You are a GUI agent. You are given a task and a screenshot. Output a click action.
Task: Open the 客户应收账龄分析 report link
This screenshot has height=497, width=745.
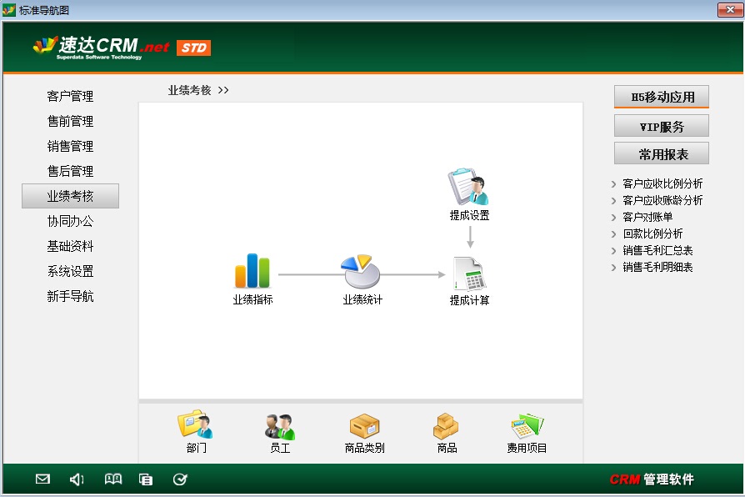(x=662, y=200)
